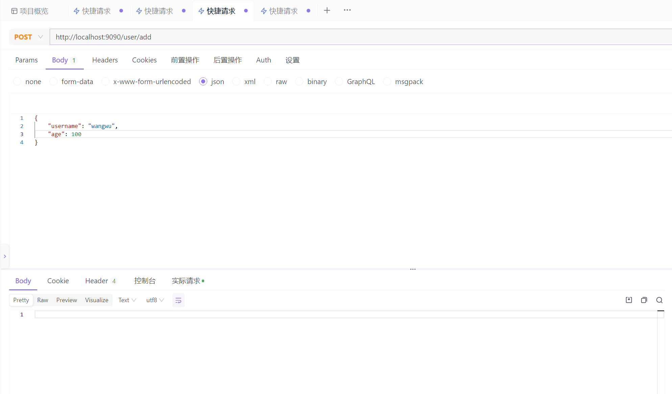Open the utf8 encoding dropdown
Viewport: 672px width, 394px height.
[x=155, y=300]
